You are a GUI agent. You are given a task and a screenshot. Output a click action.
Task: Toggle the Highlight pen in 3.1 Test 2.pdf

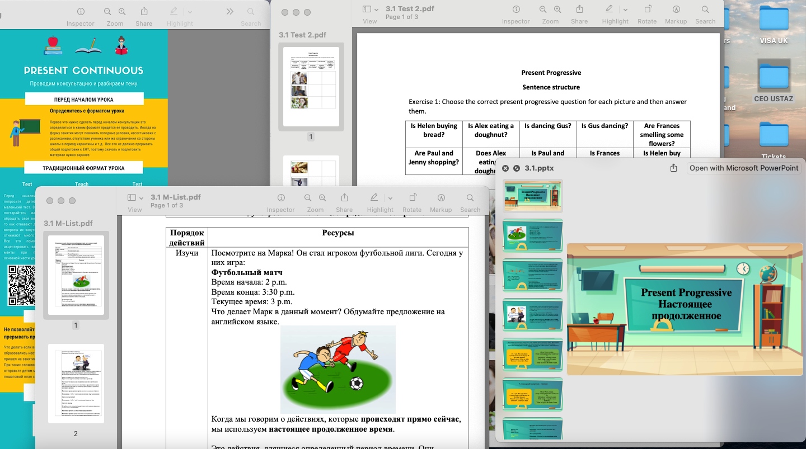[610, 10]
